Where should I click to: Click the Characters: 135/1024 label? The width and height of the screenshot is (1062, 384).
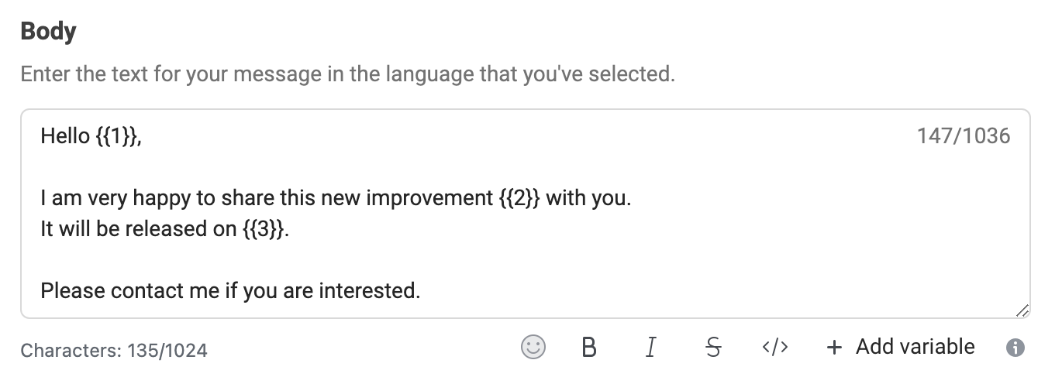click(114, 351)
